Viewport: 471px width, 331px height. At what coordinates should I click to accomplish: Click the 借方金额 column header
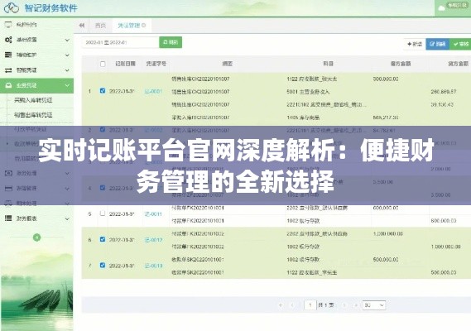pos(401,64)
